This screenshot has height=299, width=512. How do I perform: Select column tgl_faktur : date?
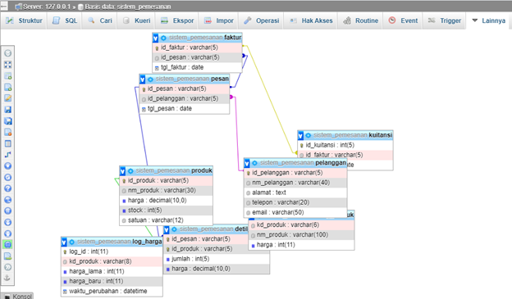point(198,67)
